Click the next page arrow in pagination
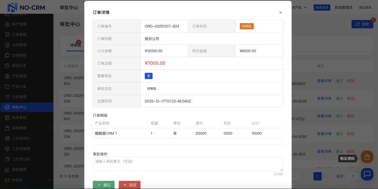The width and height of the screenshot is (378, 189). tap(328, 176)
